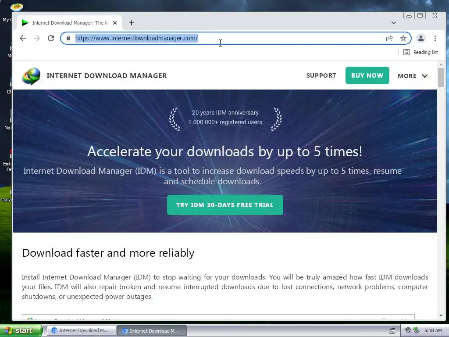
Task: Click the page vertical scrollbar thumb
Action: (x=441, y=77)
